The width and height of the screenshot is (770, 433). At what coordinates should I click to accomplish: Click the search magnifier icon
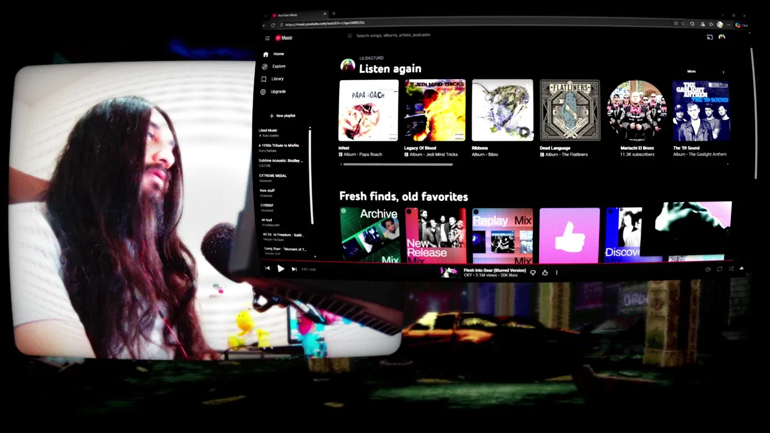[350, 35]
